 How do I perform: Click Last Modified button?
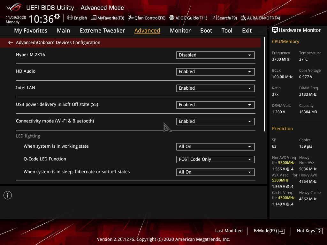[229, 231]
